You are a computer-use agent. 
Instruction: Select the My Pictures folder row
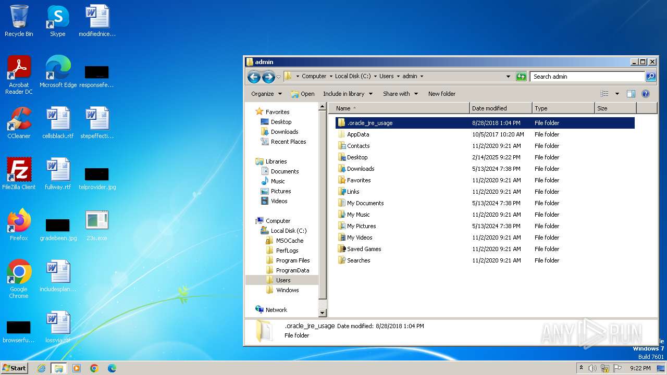click(485, 226)
